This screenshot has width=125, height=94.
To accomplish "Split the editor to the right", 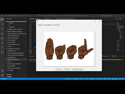I will point(120,19).
